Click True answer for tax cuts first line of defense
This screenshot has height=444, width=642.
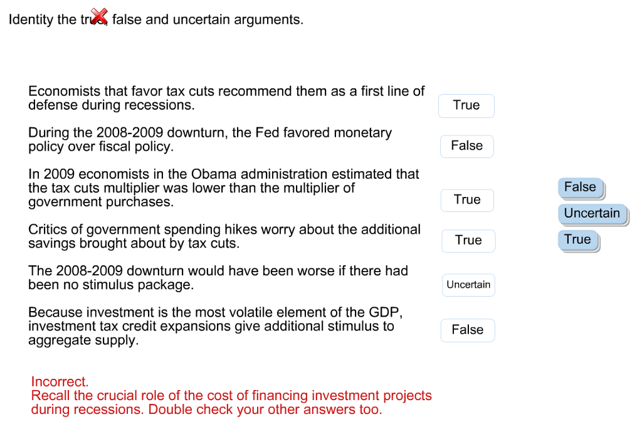(466, 106)
